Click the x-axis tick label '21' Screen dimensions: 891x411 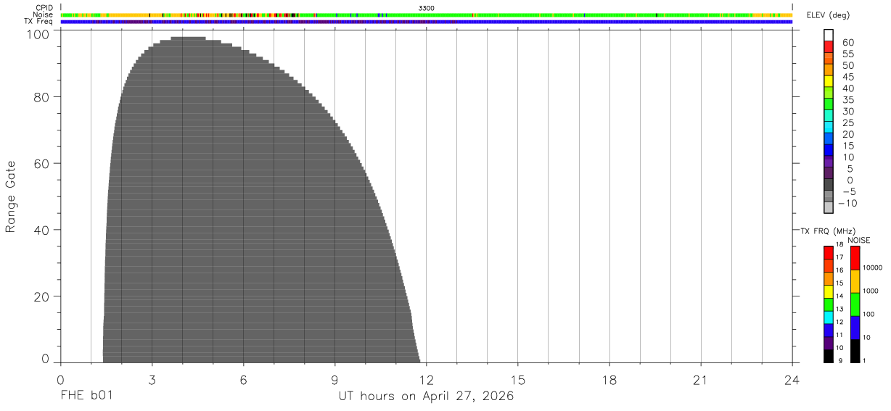click(x=700, y=380)
